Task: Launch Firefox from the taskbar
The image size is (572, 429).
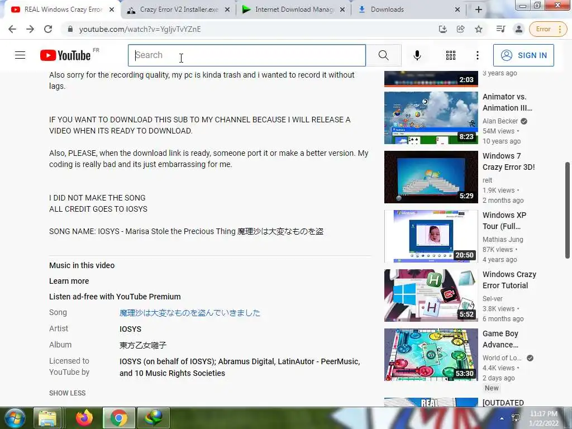Action: point(84,418)
